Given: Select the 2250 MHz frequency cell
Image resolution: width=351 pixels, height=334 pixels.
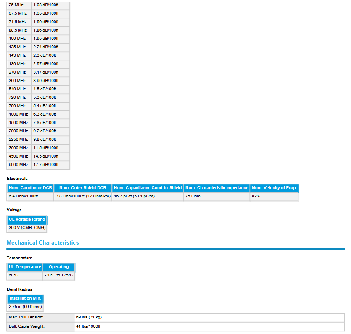Looking at the screenshot, I should [x=19, y=139].
